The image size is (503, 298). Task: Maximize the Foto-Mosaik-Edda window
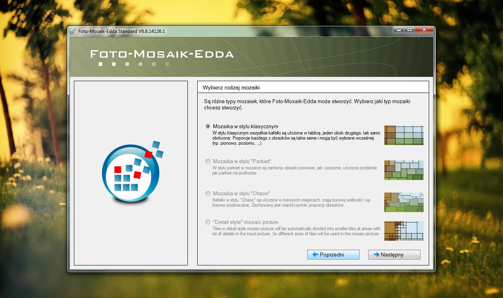point(409,29)
